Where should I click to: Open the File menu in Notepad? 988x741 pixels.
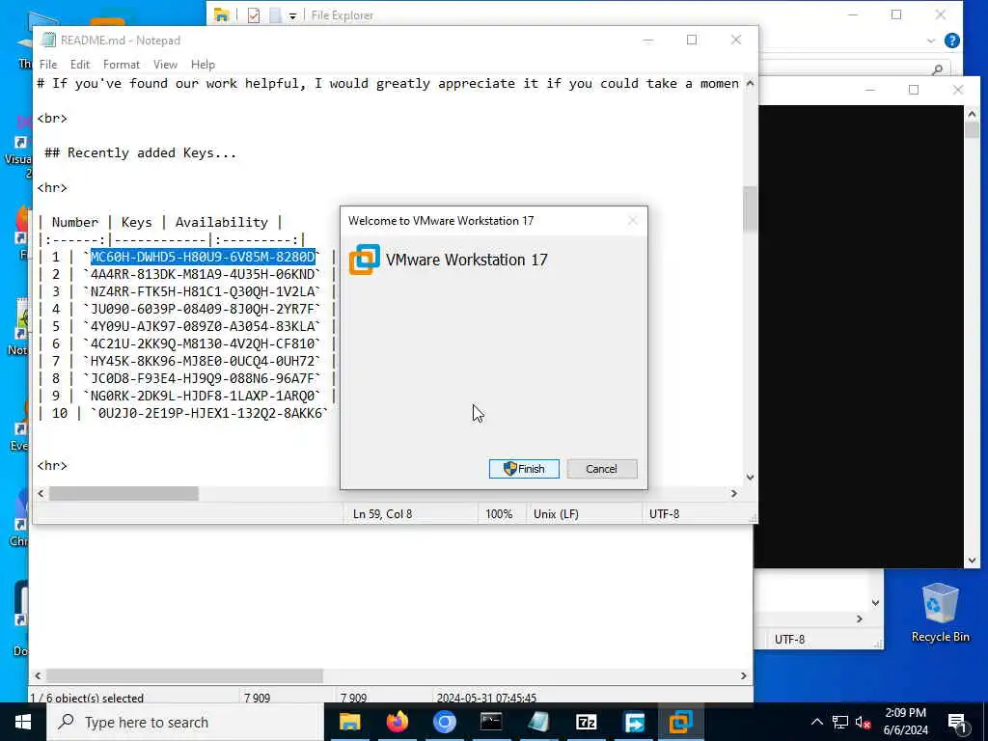coord(48,65)
